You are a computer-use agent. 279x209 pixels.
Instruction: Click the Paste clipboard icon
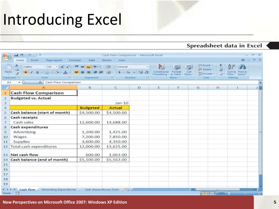coord(8,67)
